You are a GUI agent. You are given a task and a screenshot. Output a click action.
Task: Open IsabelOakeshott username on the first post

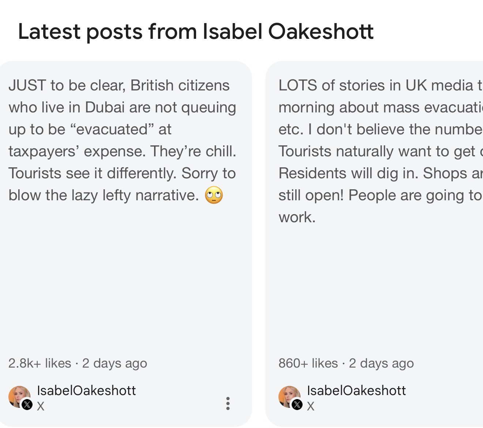click(86, 390)
